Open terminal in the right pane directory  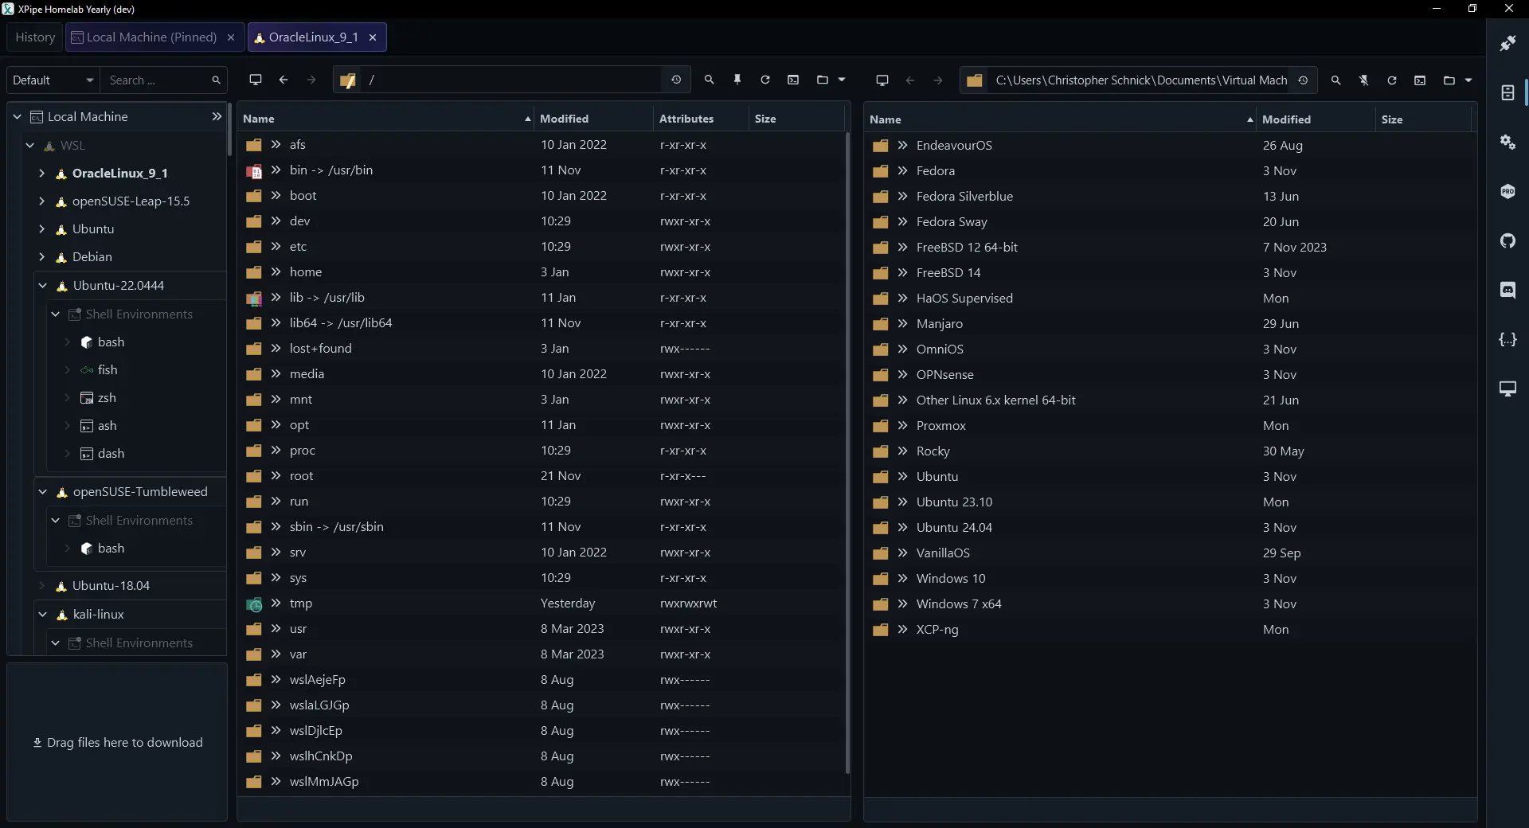tap(1420, 80)
